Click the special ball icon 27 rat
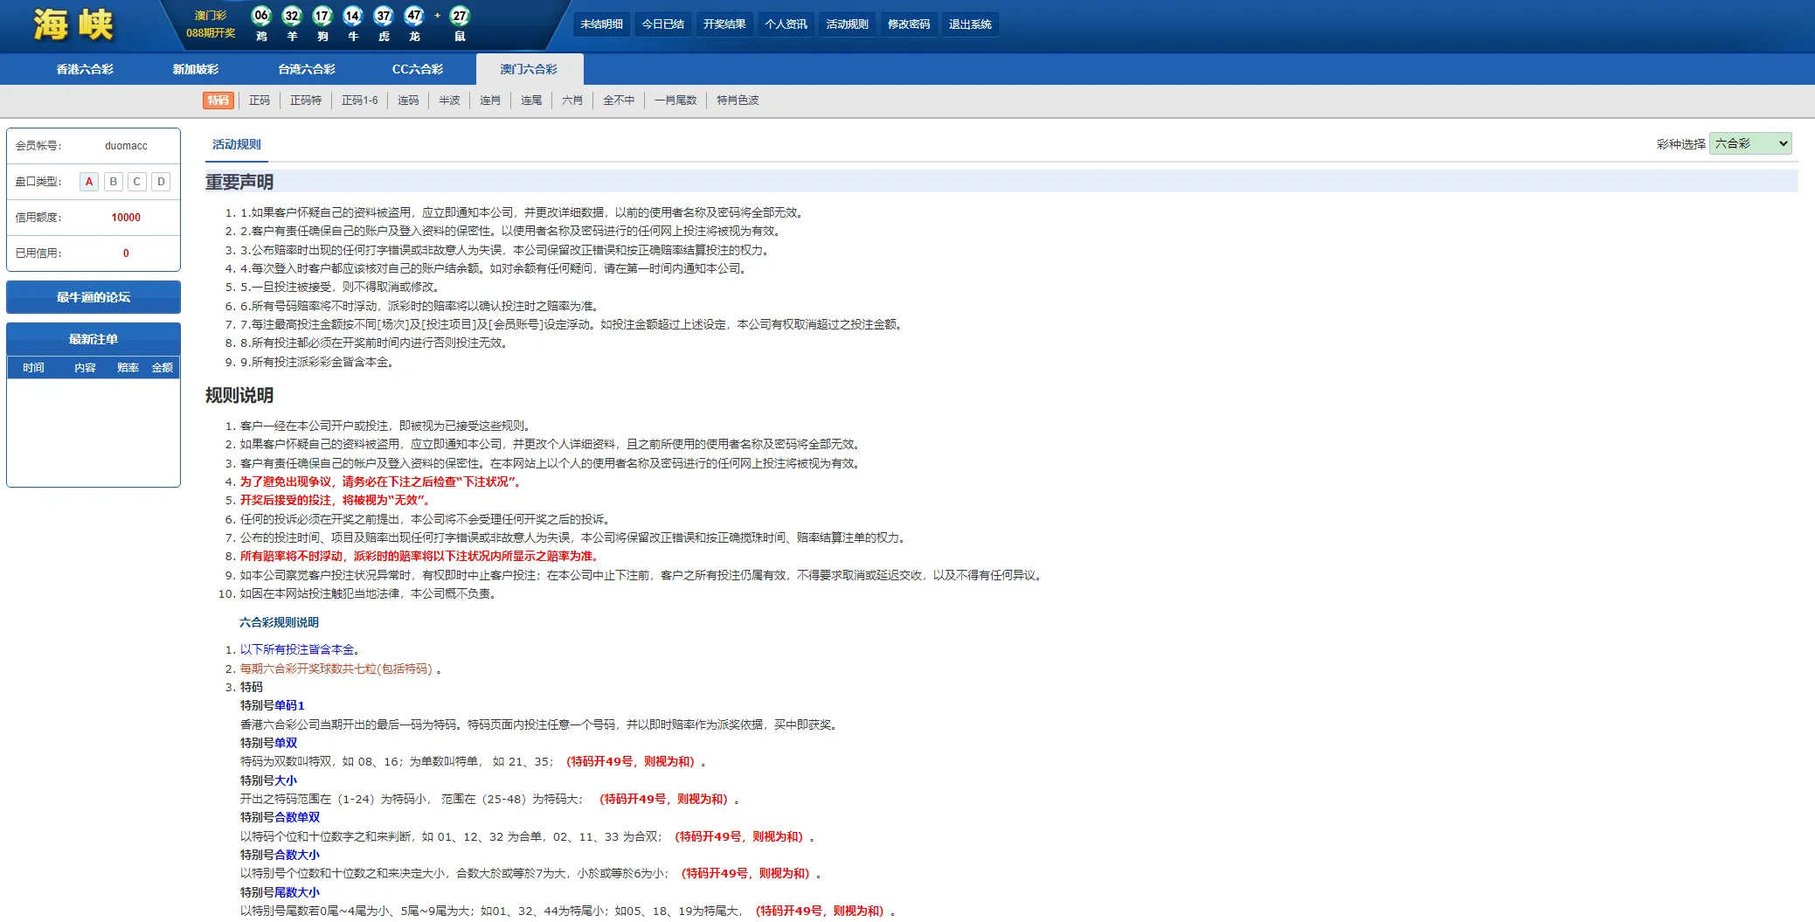The height and width of the screenshot is (922, 1815). coord(461,14)
